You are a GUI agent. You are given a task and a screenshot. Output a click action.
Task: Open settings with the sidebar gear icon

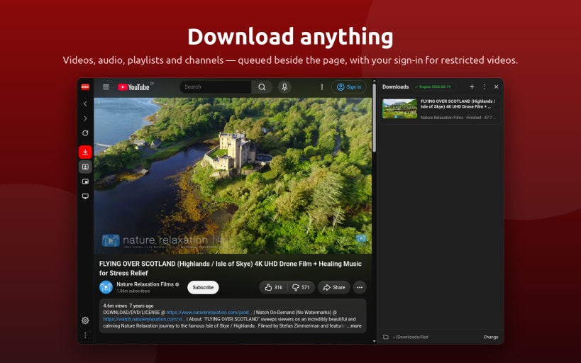click(x=85, y=320)
